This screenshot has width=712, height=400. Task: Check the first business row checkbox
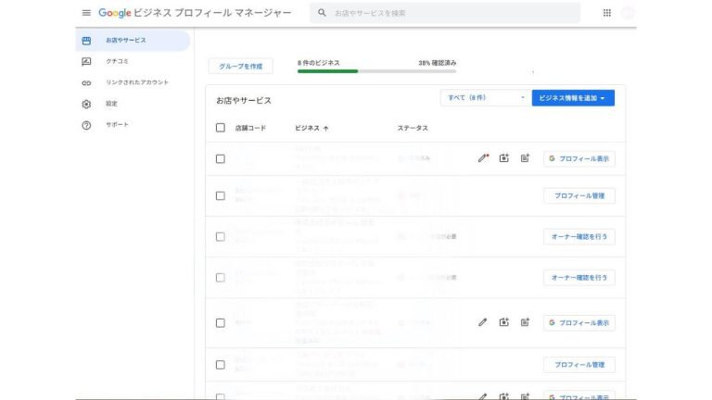click(221, 158)
